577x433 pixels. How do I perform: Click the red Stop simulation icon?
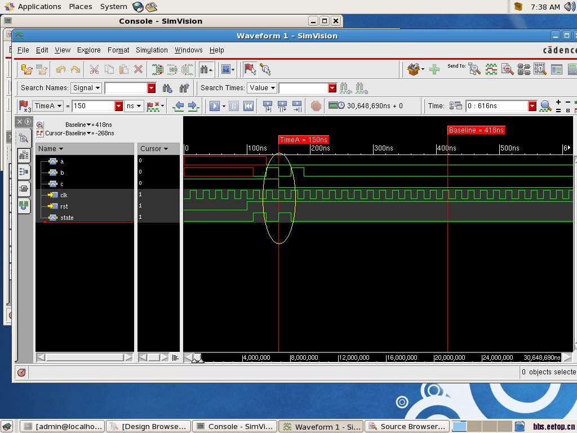pyautogui.click(x=316, y=106)
